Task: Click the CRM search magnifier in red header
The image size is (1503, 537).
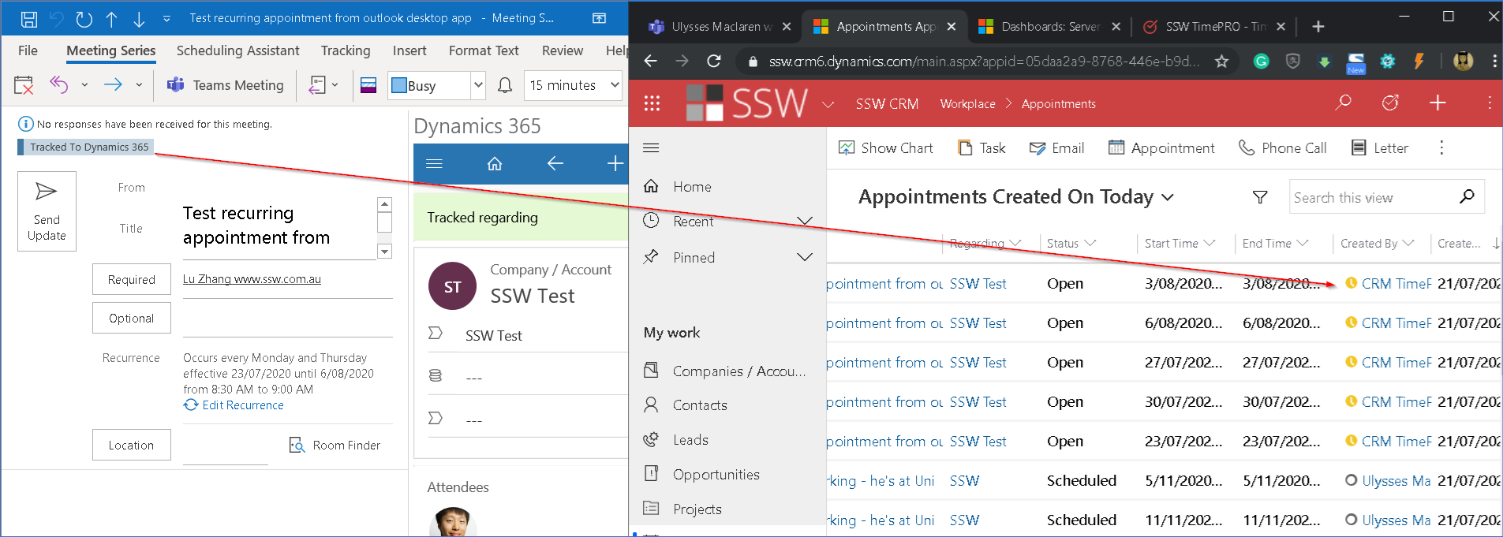Action: [x=1343, y=103]
